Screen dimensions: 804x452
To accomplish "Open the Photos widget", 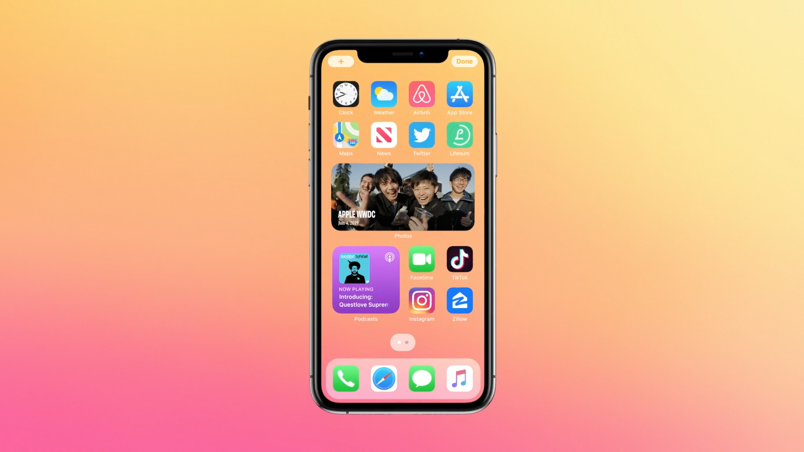I will pyautogui.click(x=403, y=197).
